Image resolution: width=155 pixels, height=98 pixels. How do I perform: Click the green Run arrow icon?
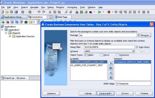point(100,12)
